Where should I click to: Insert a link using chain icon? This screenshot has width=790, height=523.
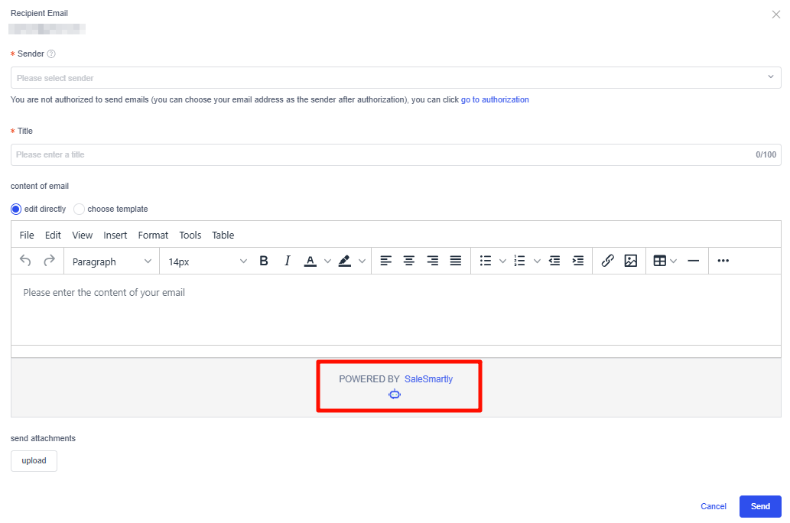pyautogui.click(x=607, y=261)
